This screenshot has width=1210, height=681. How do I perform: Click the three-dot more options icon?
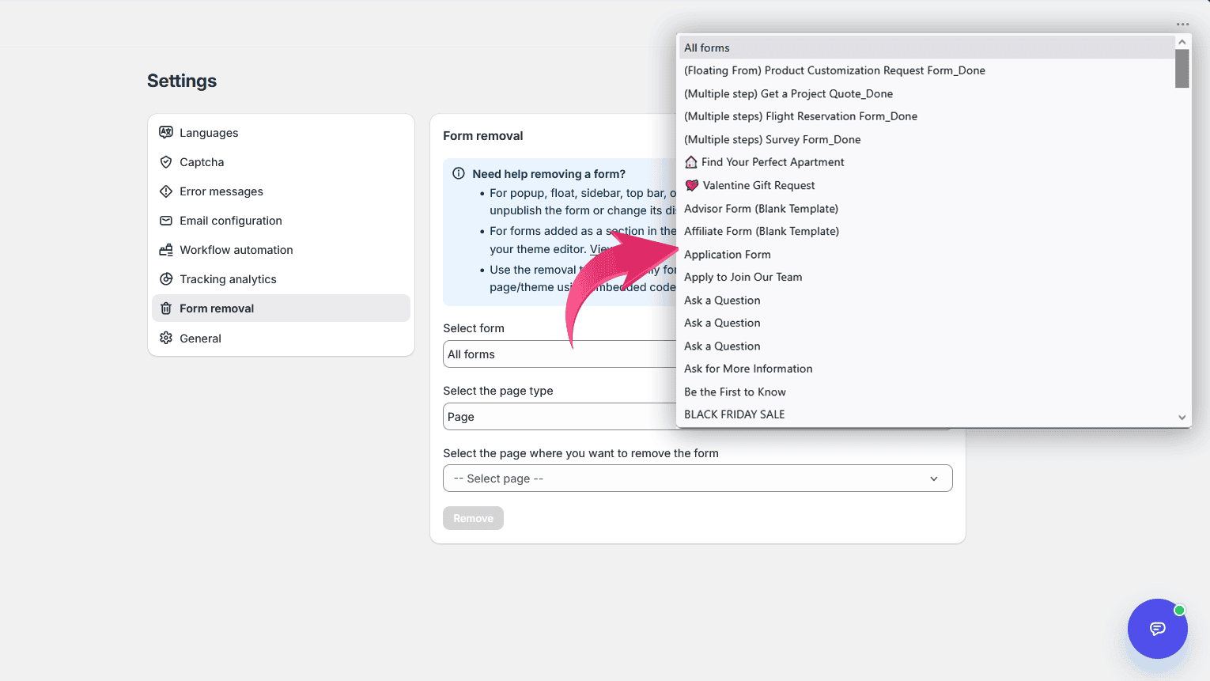coord(1182,25)
